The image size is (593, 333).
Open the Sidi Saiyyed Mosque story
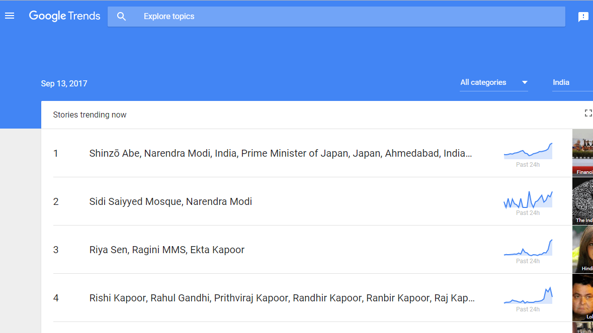click(x=171, y=201)
